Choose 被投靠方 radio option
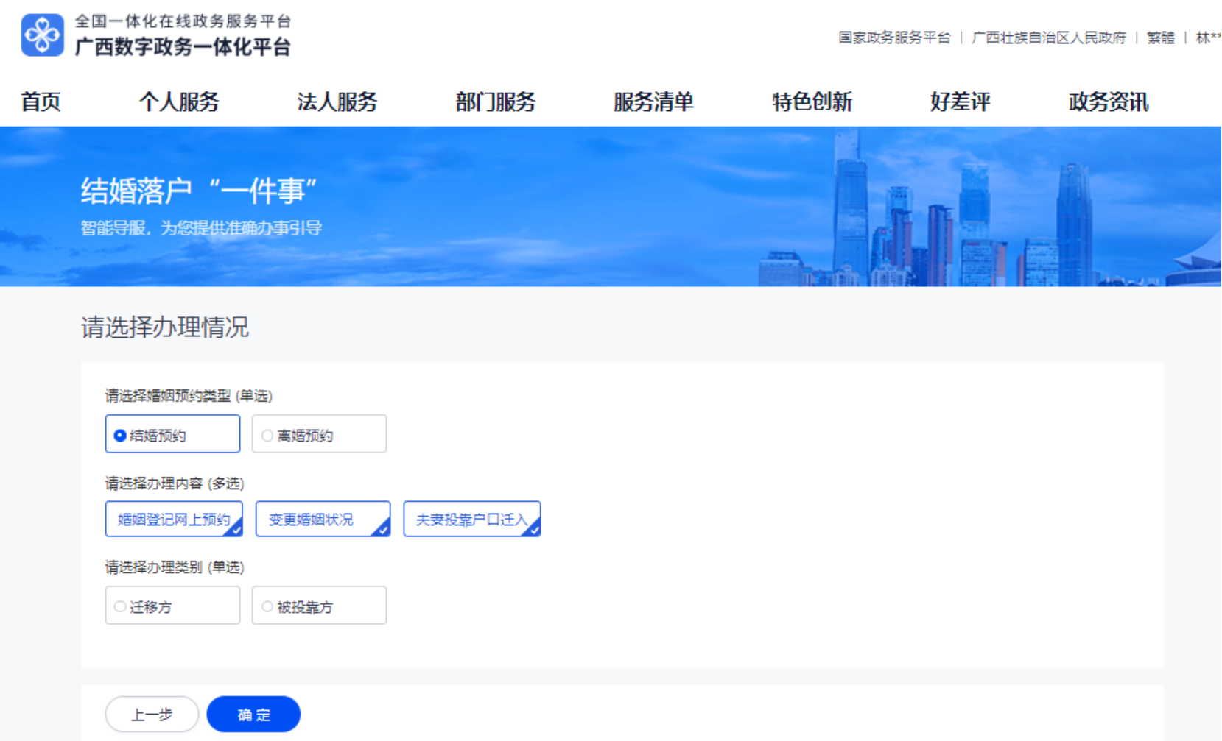 coord(319,606)
